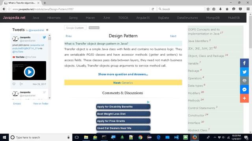This screenshot has width=252, height=141.
Task: Go to the Next question link
Action: point(173,36)
